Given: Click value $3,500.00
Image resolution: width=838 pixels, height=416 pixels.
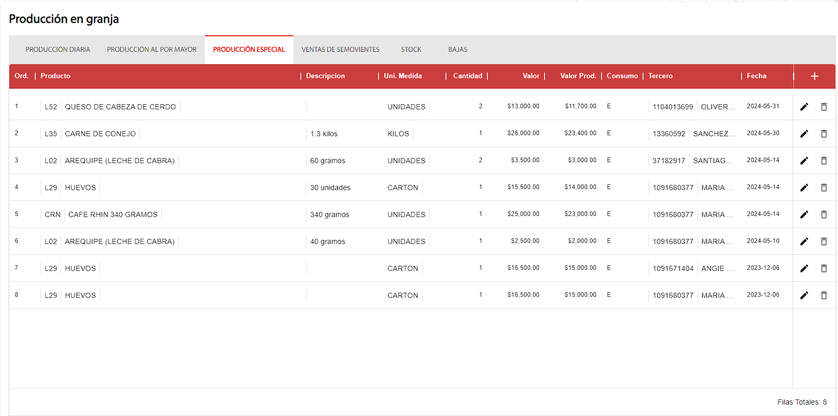Looking at the screenshot, I should (x=525, y=160).
